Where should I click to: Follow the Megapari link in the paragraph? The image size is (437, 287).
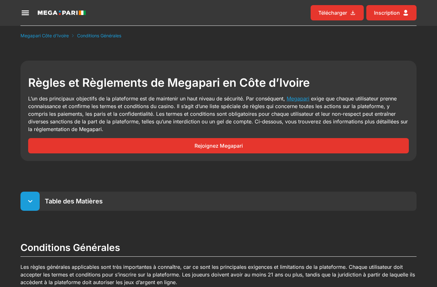pos(298,99)
